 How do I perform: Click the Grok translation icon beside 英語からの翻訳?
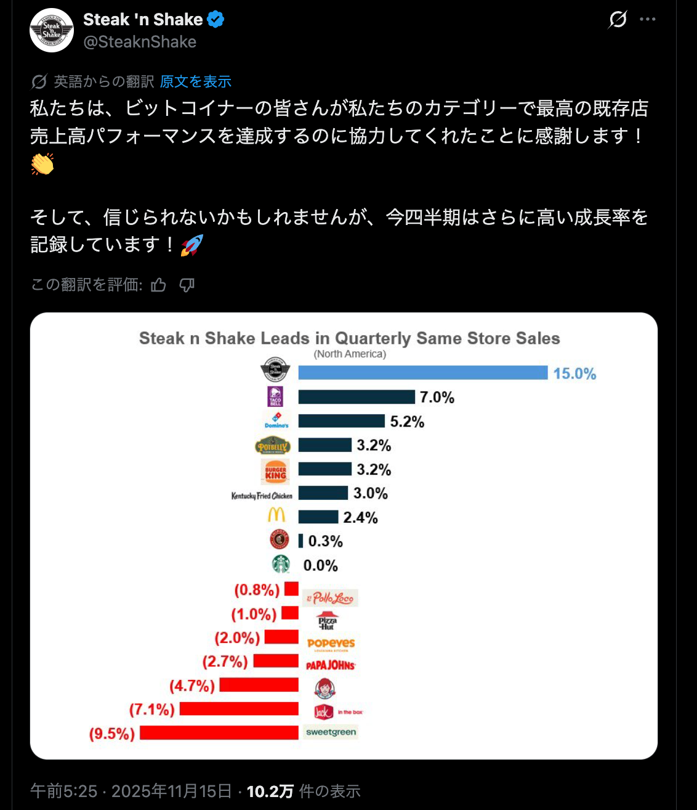[x=39, y=81]
